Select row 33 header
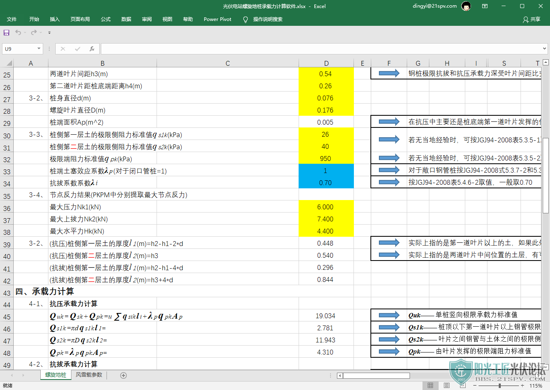550x390 pixels. [7, 171]
